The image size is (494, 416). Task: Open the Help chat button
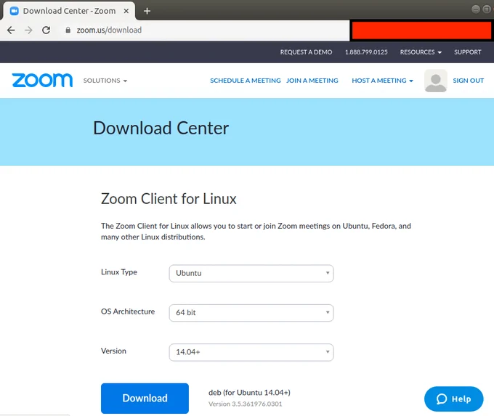coord(453,399)
